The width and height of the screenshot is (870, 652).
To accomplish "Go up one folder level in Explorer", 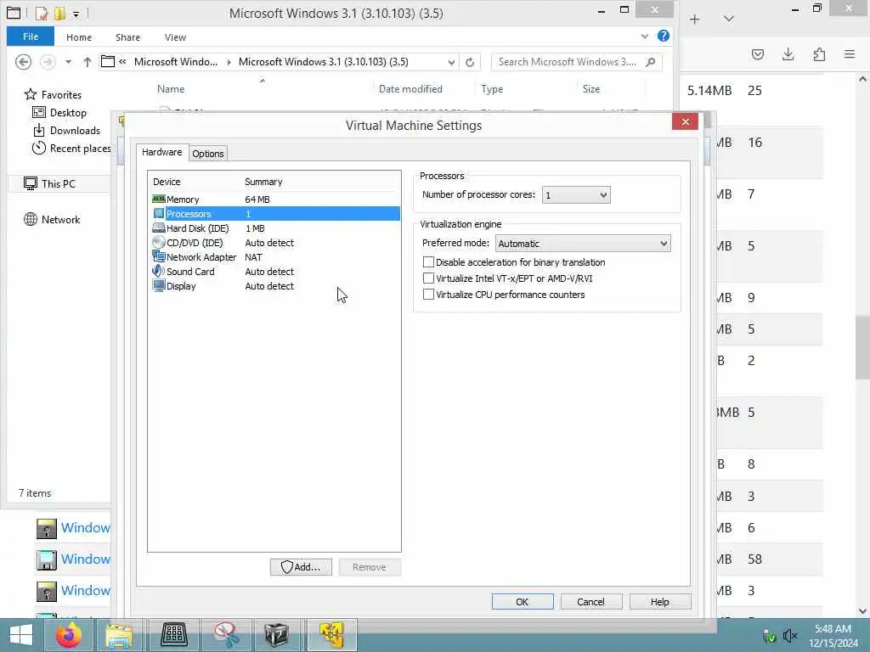I will point(88,62).
